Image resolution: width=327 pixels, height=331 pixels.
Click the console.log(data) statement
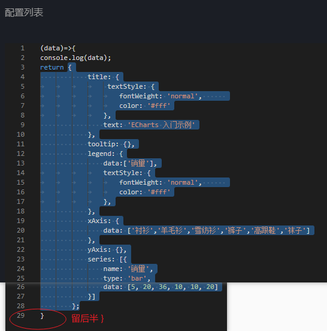pyautogui.click(x=75, y=58)
